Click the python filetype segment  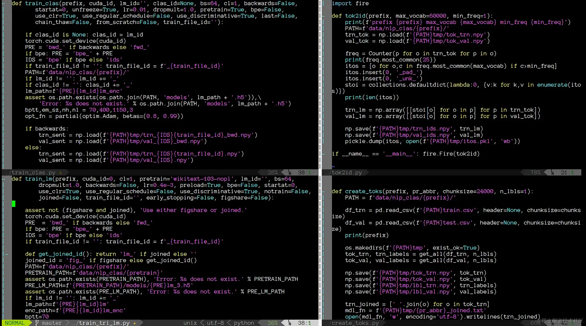[244, 323]
